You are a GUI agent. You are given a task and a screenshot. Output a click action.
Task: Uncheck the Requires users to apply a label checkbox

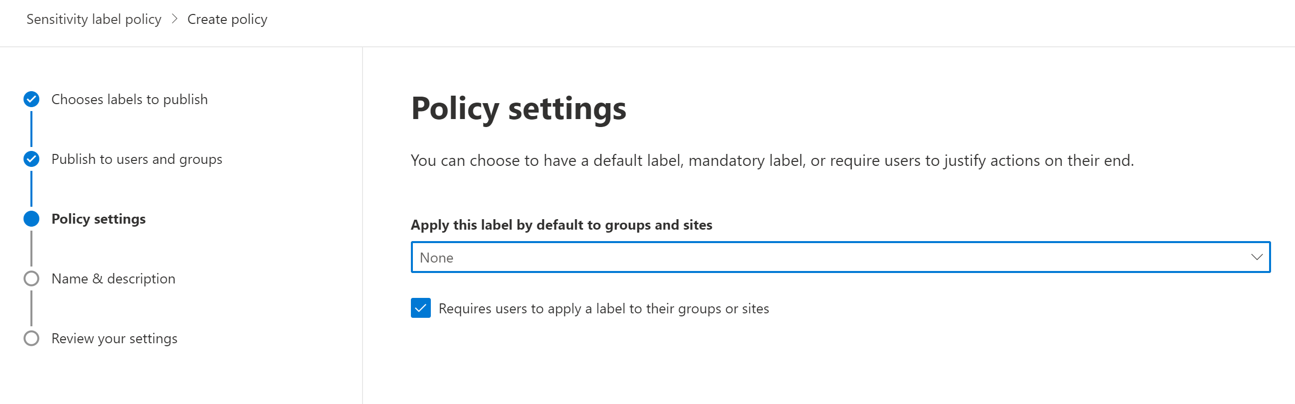[x=420, y=308]
